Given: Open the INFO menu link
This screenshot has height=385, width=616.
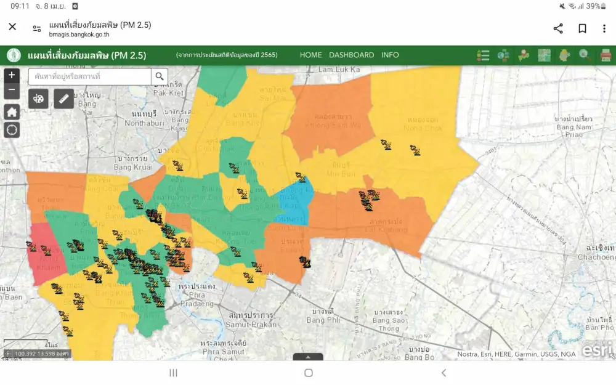Looking at the screenshot, I should (x=390, y=55).
